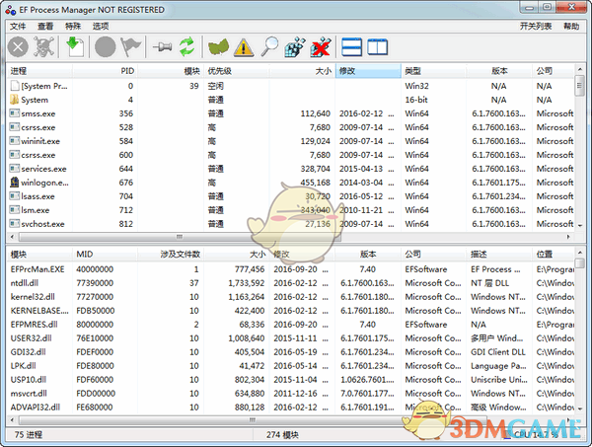Sort processes by 进程 column header
Image resolution: width=592 pixels, height=447 pixels.
click(39, 71)
